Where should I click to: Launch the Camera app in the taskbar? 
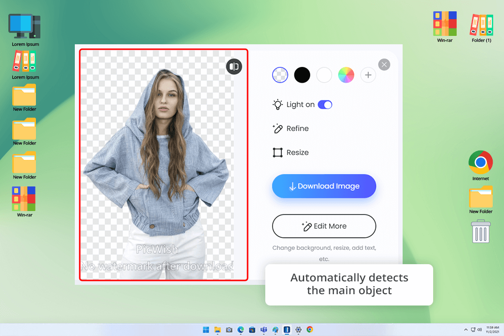229,330
